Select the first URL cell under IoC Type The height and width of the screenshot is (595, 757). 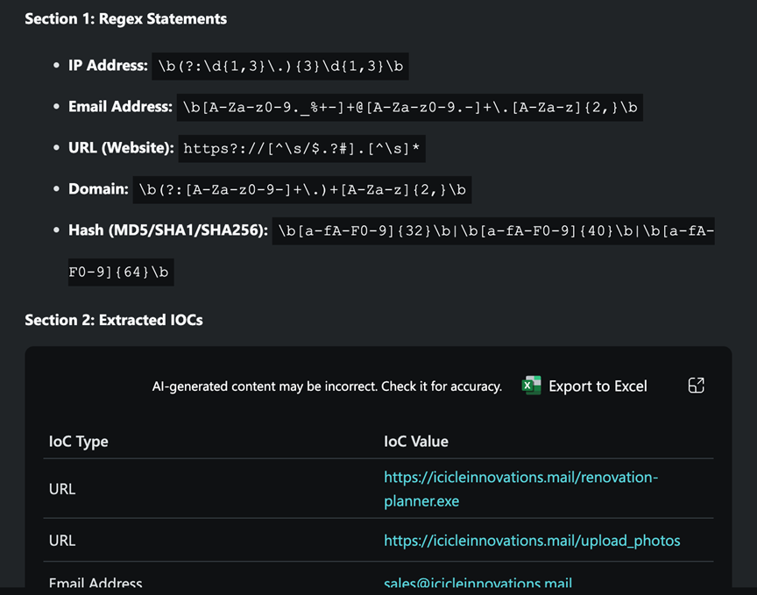(62, 489)
